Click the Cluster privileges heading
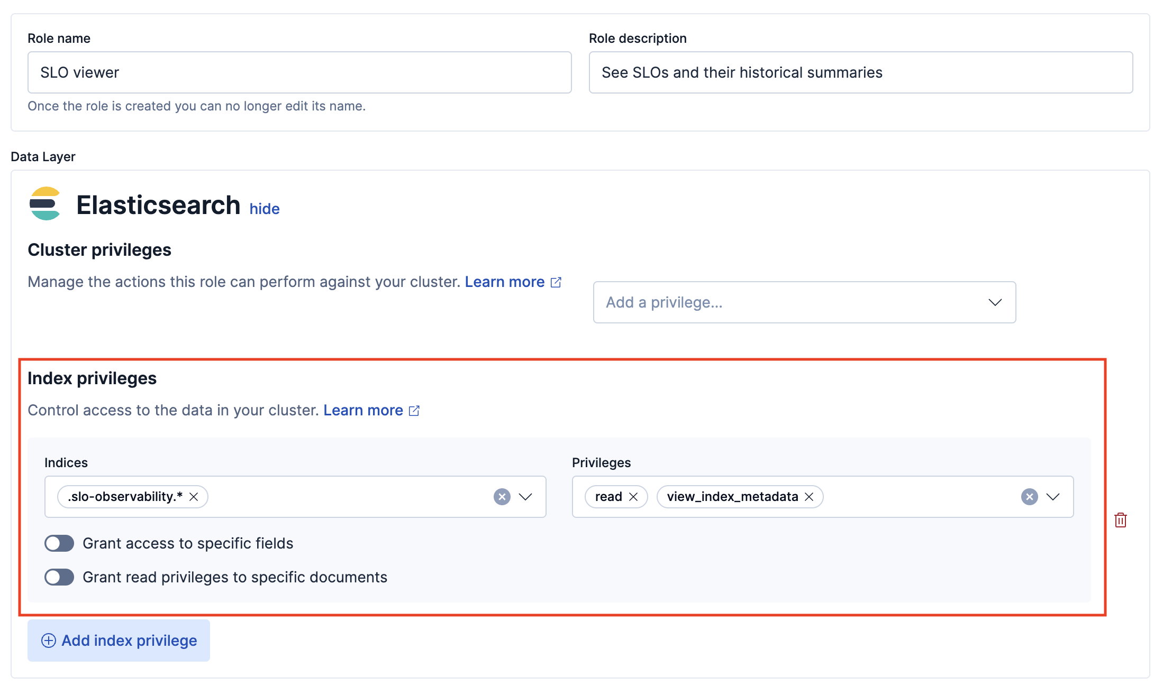Screen dimensions: 1163x687 coord(99,250)
